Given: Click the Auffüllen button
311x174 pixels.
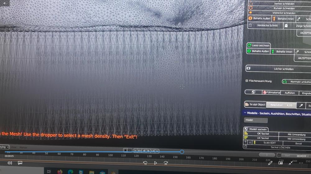Looking at the screenshot, I should [290, 93].
